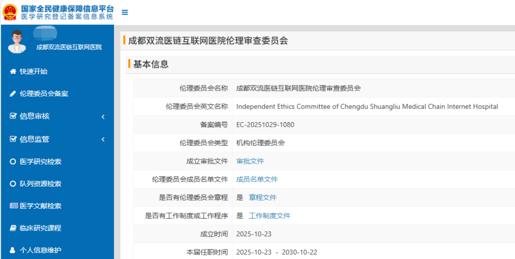This screenshot has height=259, width=515.
Task: Click the home icon beside 快速开始
Action: [13, 71]
